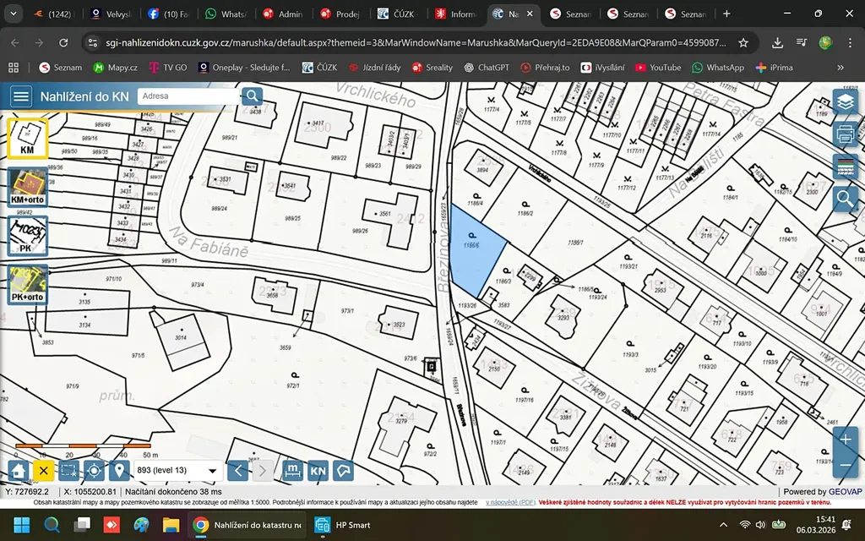Screen dimensions: 865x541
Task: Expand the bookmarks bar overflow chevron
Action: pyautogui.click(x=841, y=68)
